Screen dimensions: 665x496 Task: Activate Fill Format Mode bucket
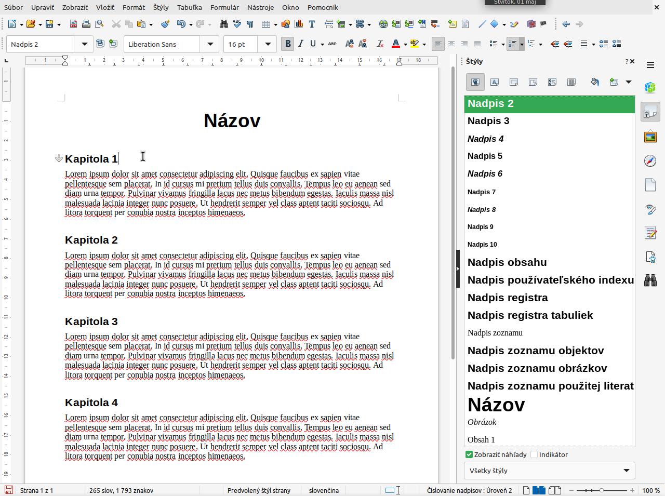[x=595, y=82]
